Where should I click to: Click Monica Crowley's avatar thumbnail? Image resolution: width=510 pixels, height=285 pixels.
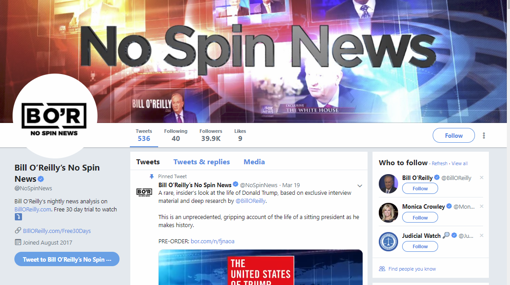point(388,213)
